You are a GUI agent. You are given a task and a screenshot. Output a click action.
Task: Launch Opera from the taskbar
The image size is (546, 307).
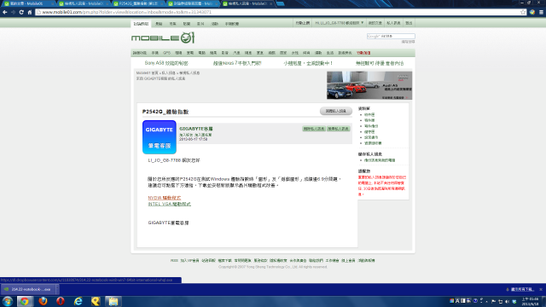[x=61, y=301]
